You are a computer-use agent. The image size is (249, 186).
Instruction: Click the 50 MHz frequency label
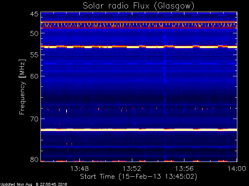(x=34, y=33)
